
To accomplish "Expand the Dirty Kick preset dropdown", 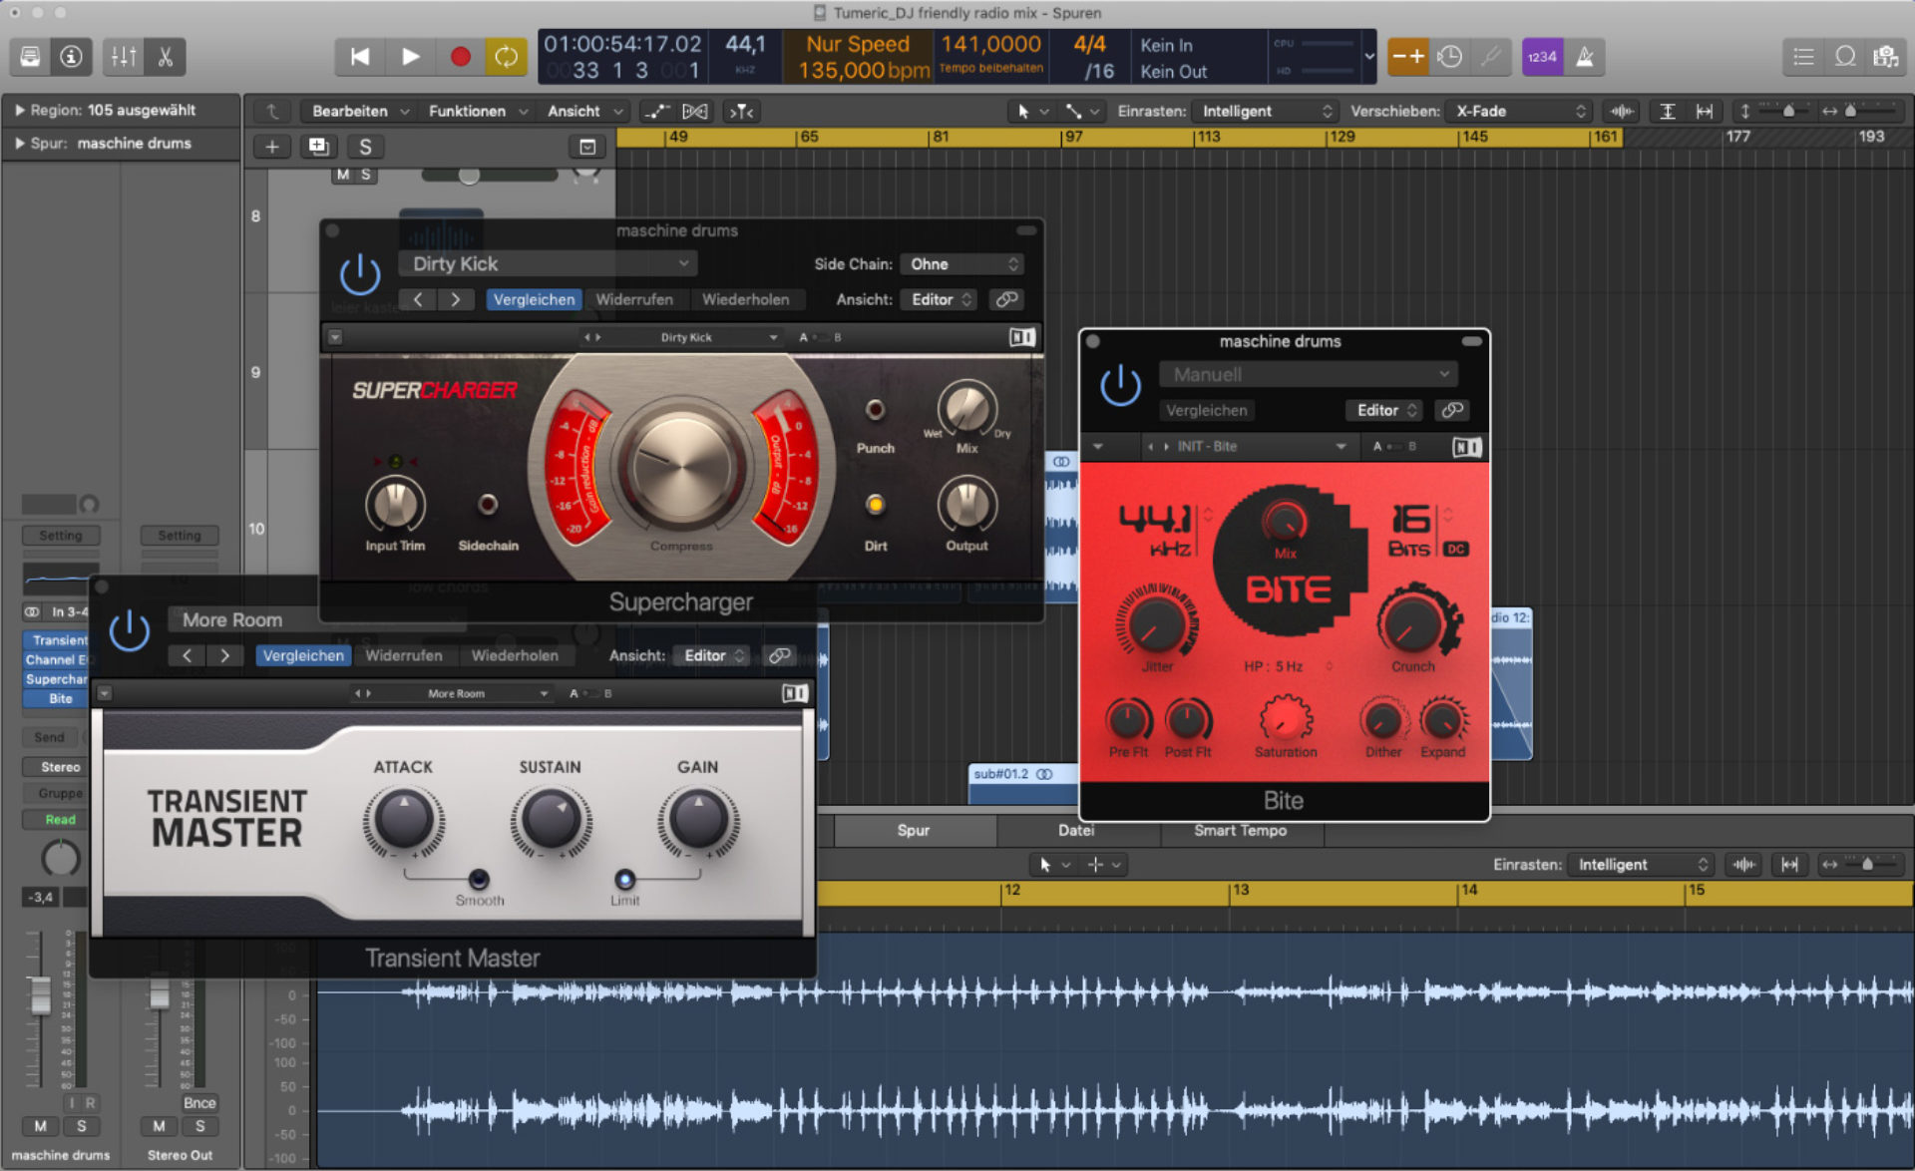I will (547, 263).
